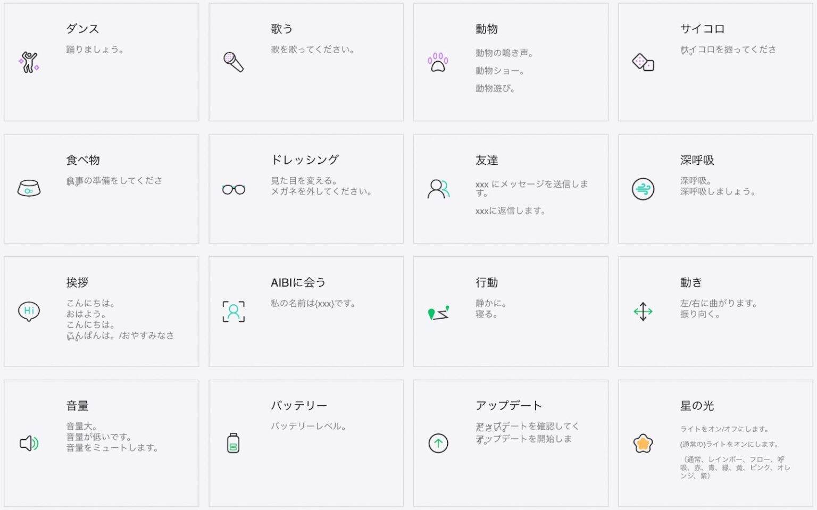The height and width of the screenshot is (510, 817).
Task: Select the battery icon for バッテリー
Action: point(233,443)
